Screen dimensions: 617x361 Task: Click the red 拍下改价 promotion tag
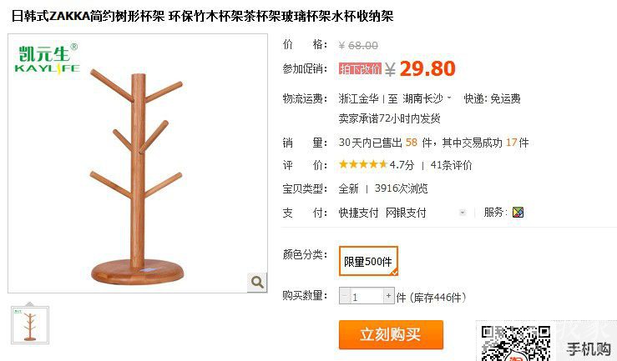360,68
